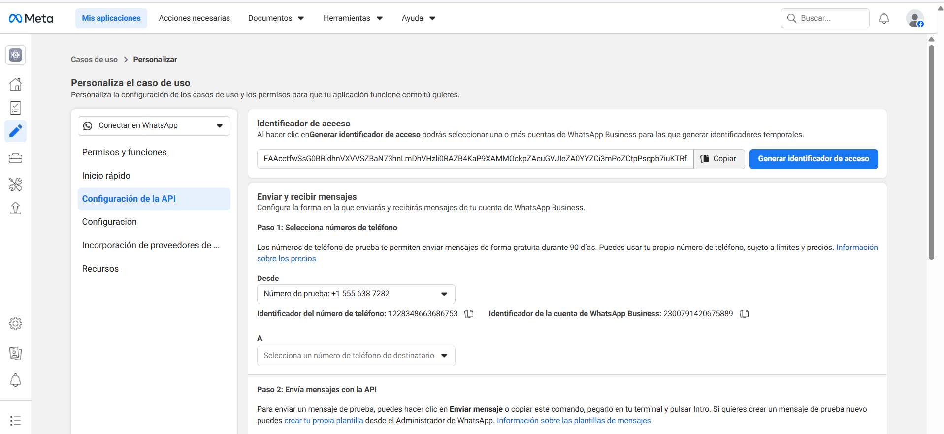Open the recipient phone number dropdown
The image size is (944, 434).
(x=356, y=356)
